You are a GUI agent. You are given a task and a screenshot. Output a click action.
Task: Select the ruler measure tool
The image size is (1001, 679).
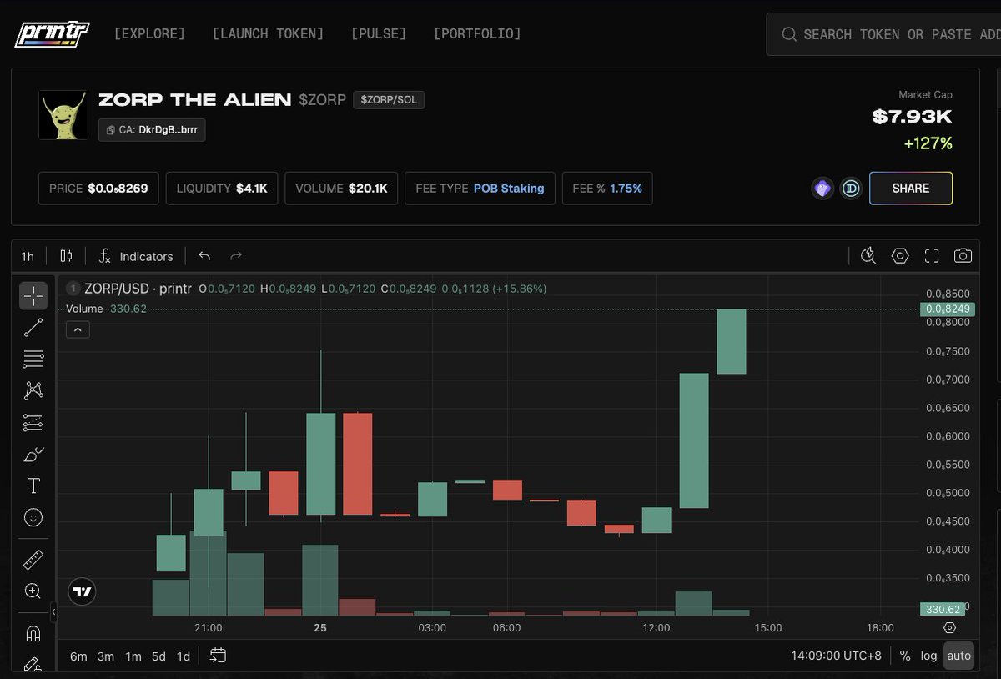pos(33,559)
